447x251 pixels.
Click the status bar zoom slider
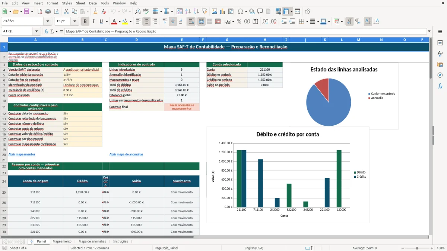click(417, 248)
